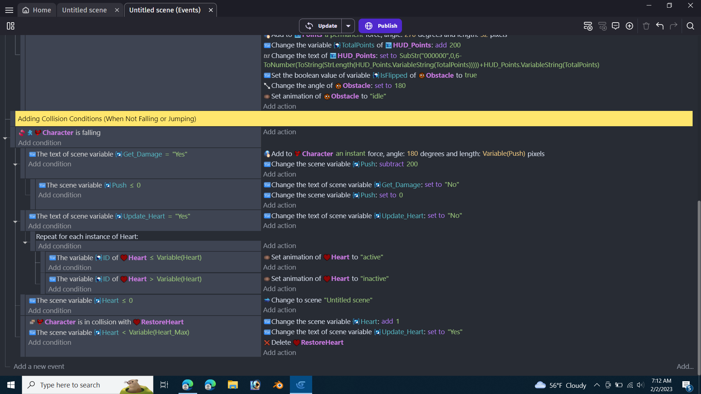This screenshot has width=701, height=394.
Task: Click the Add a new event icon
Action: point(588,26)
